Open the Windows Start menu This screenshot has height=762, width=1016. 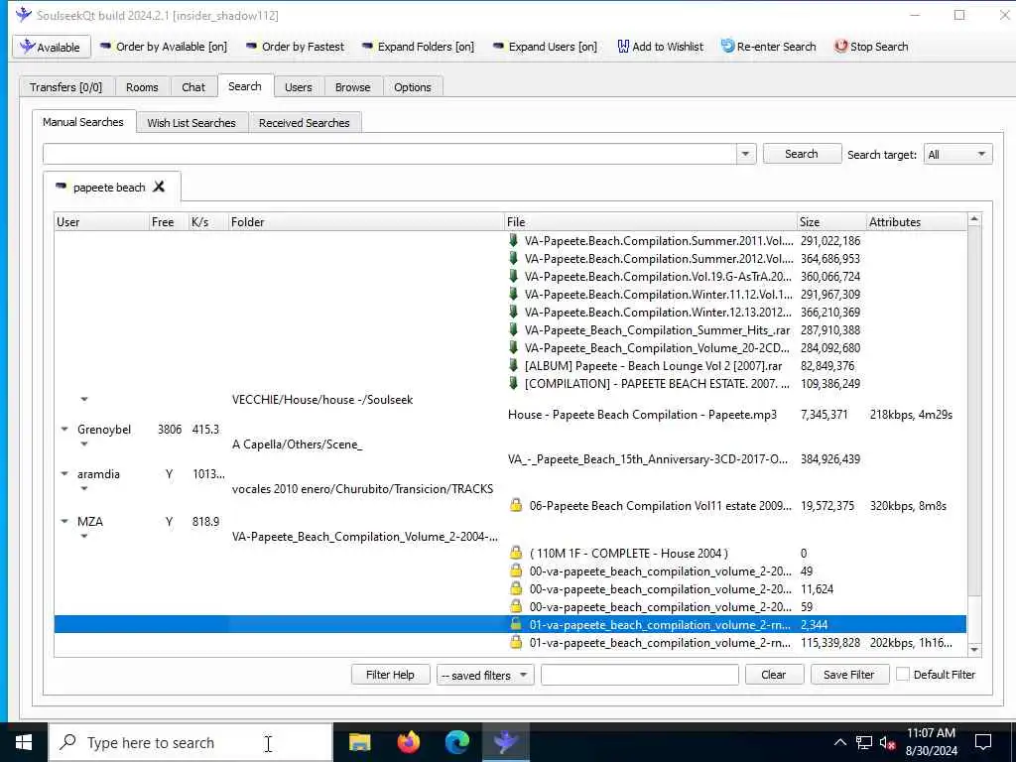24,742
